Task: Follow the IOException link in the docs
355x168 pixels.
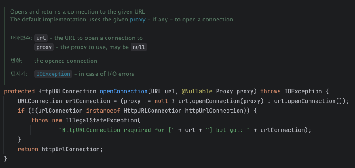Action: click(53, 74)
